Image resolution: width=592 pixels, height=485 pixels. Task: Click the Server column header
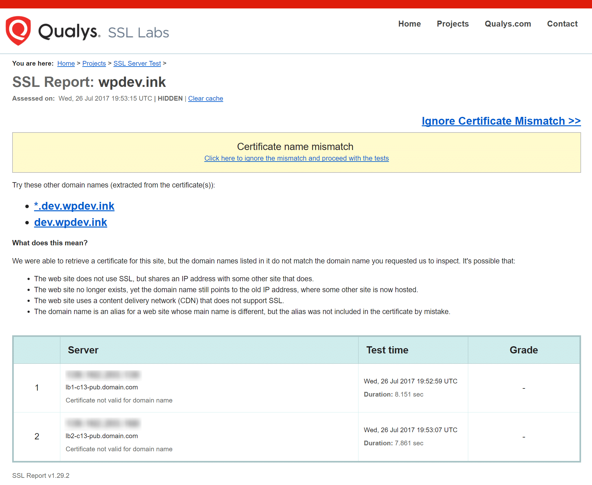click(83, 350)
